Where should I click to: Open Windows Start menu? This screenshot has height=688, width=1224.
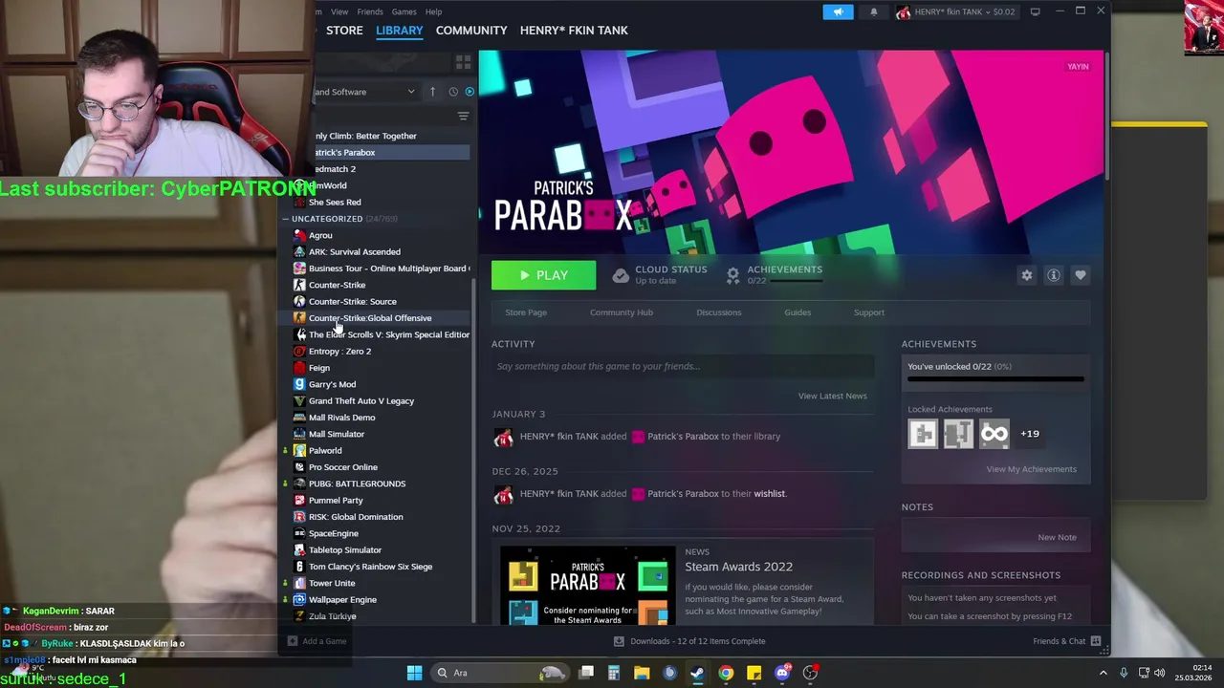click(x=414, y=673)
